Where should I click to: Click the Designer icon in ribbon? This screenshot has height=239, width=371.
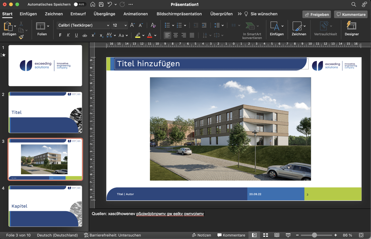coord(352,28)
